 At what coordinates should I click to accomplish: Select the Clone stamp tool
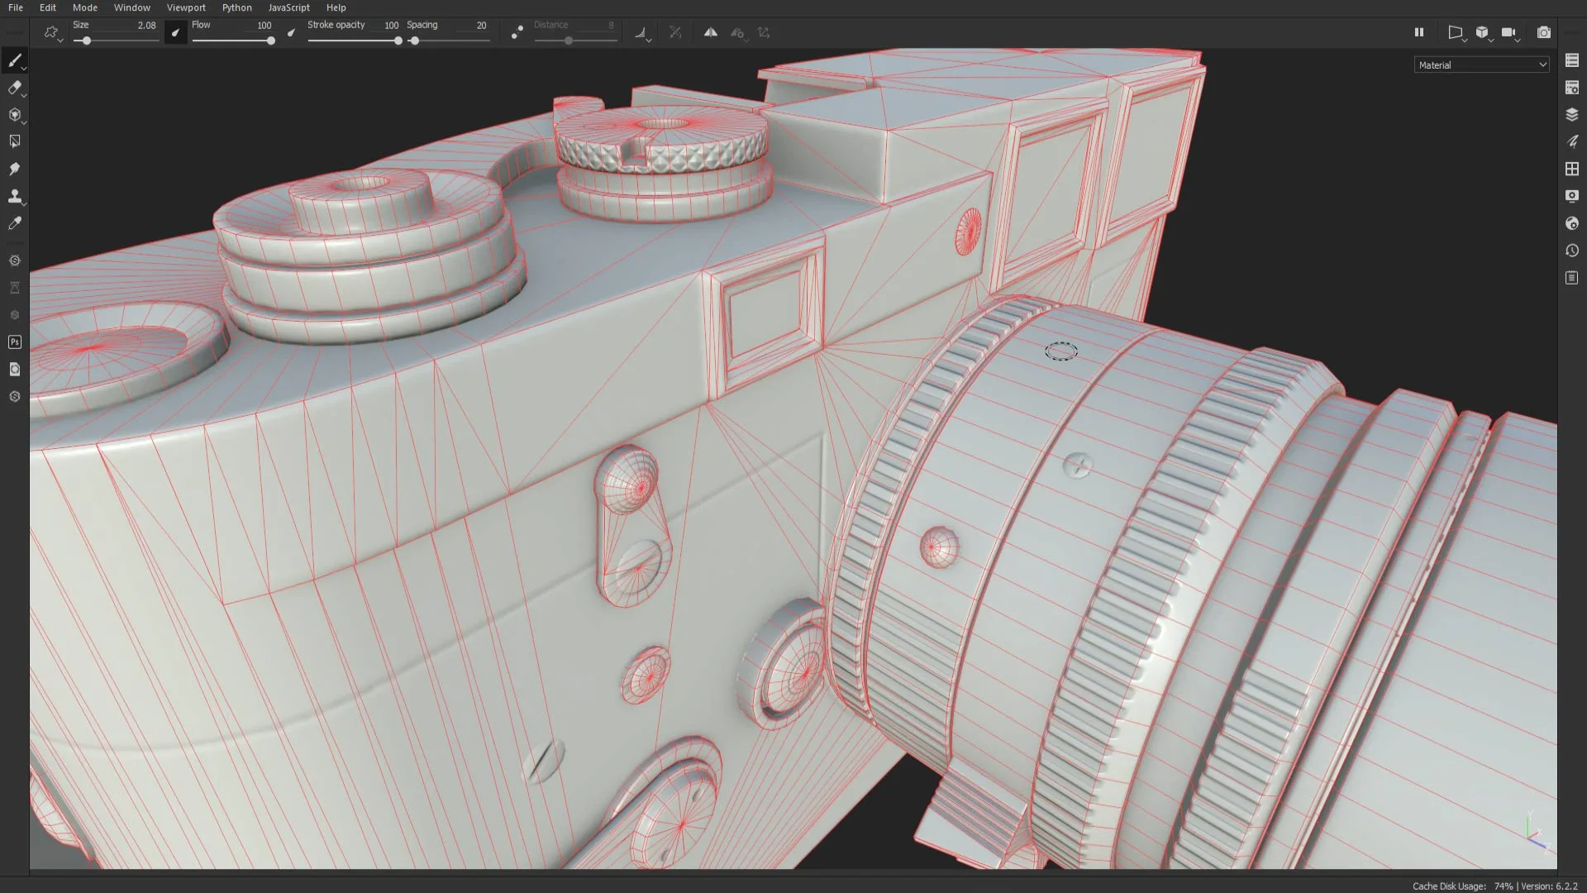pos(14,196)
